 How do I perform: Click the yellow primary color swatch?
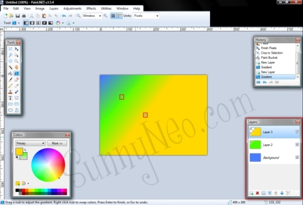(19, 152)
